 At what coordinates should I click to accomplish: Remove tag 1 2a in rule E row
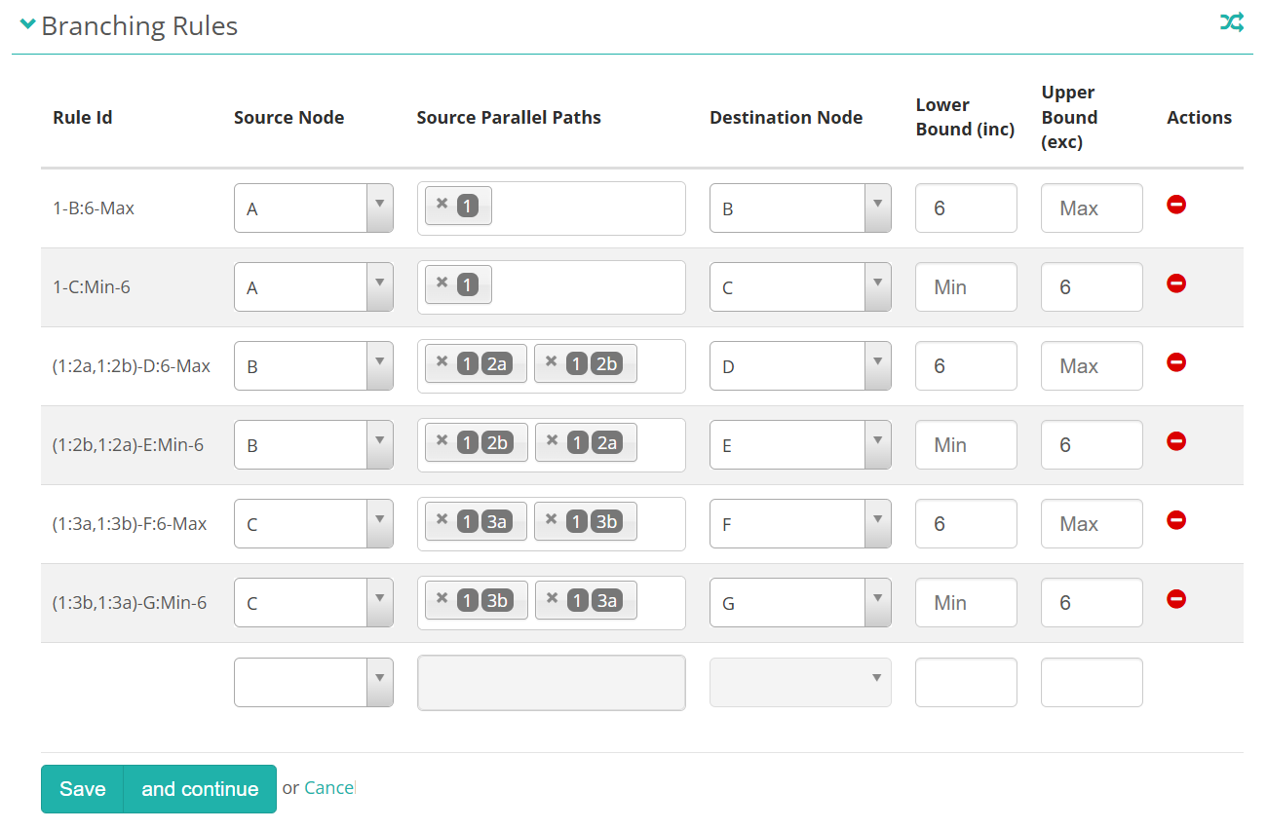[552, 440]
